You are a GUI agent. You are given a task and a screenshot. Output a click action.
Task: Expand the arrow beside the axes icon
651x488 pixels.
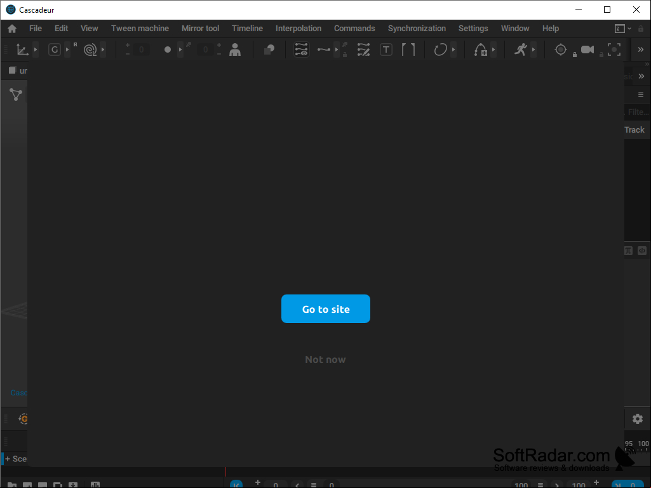[36, 49]
